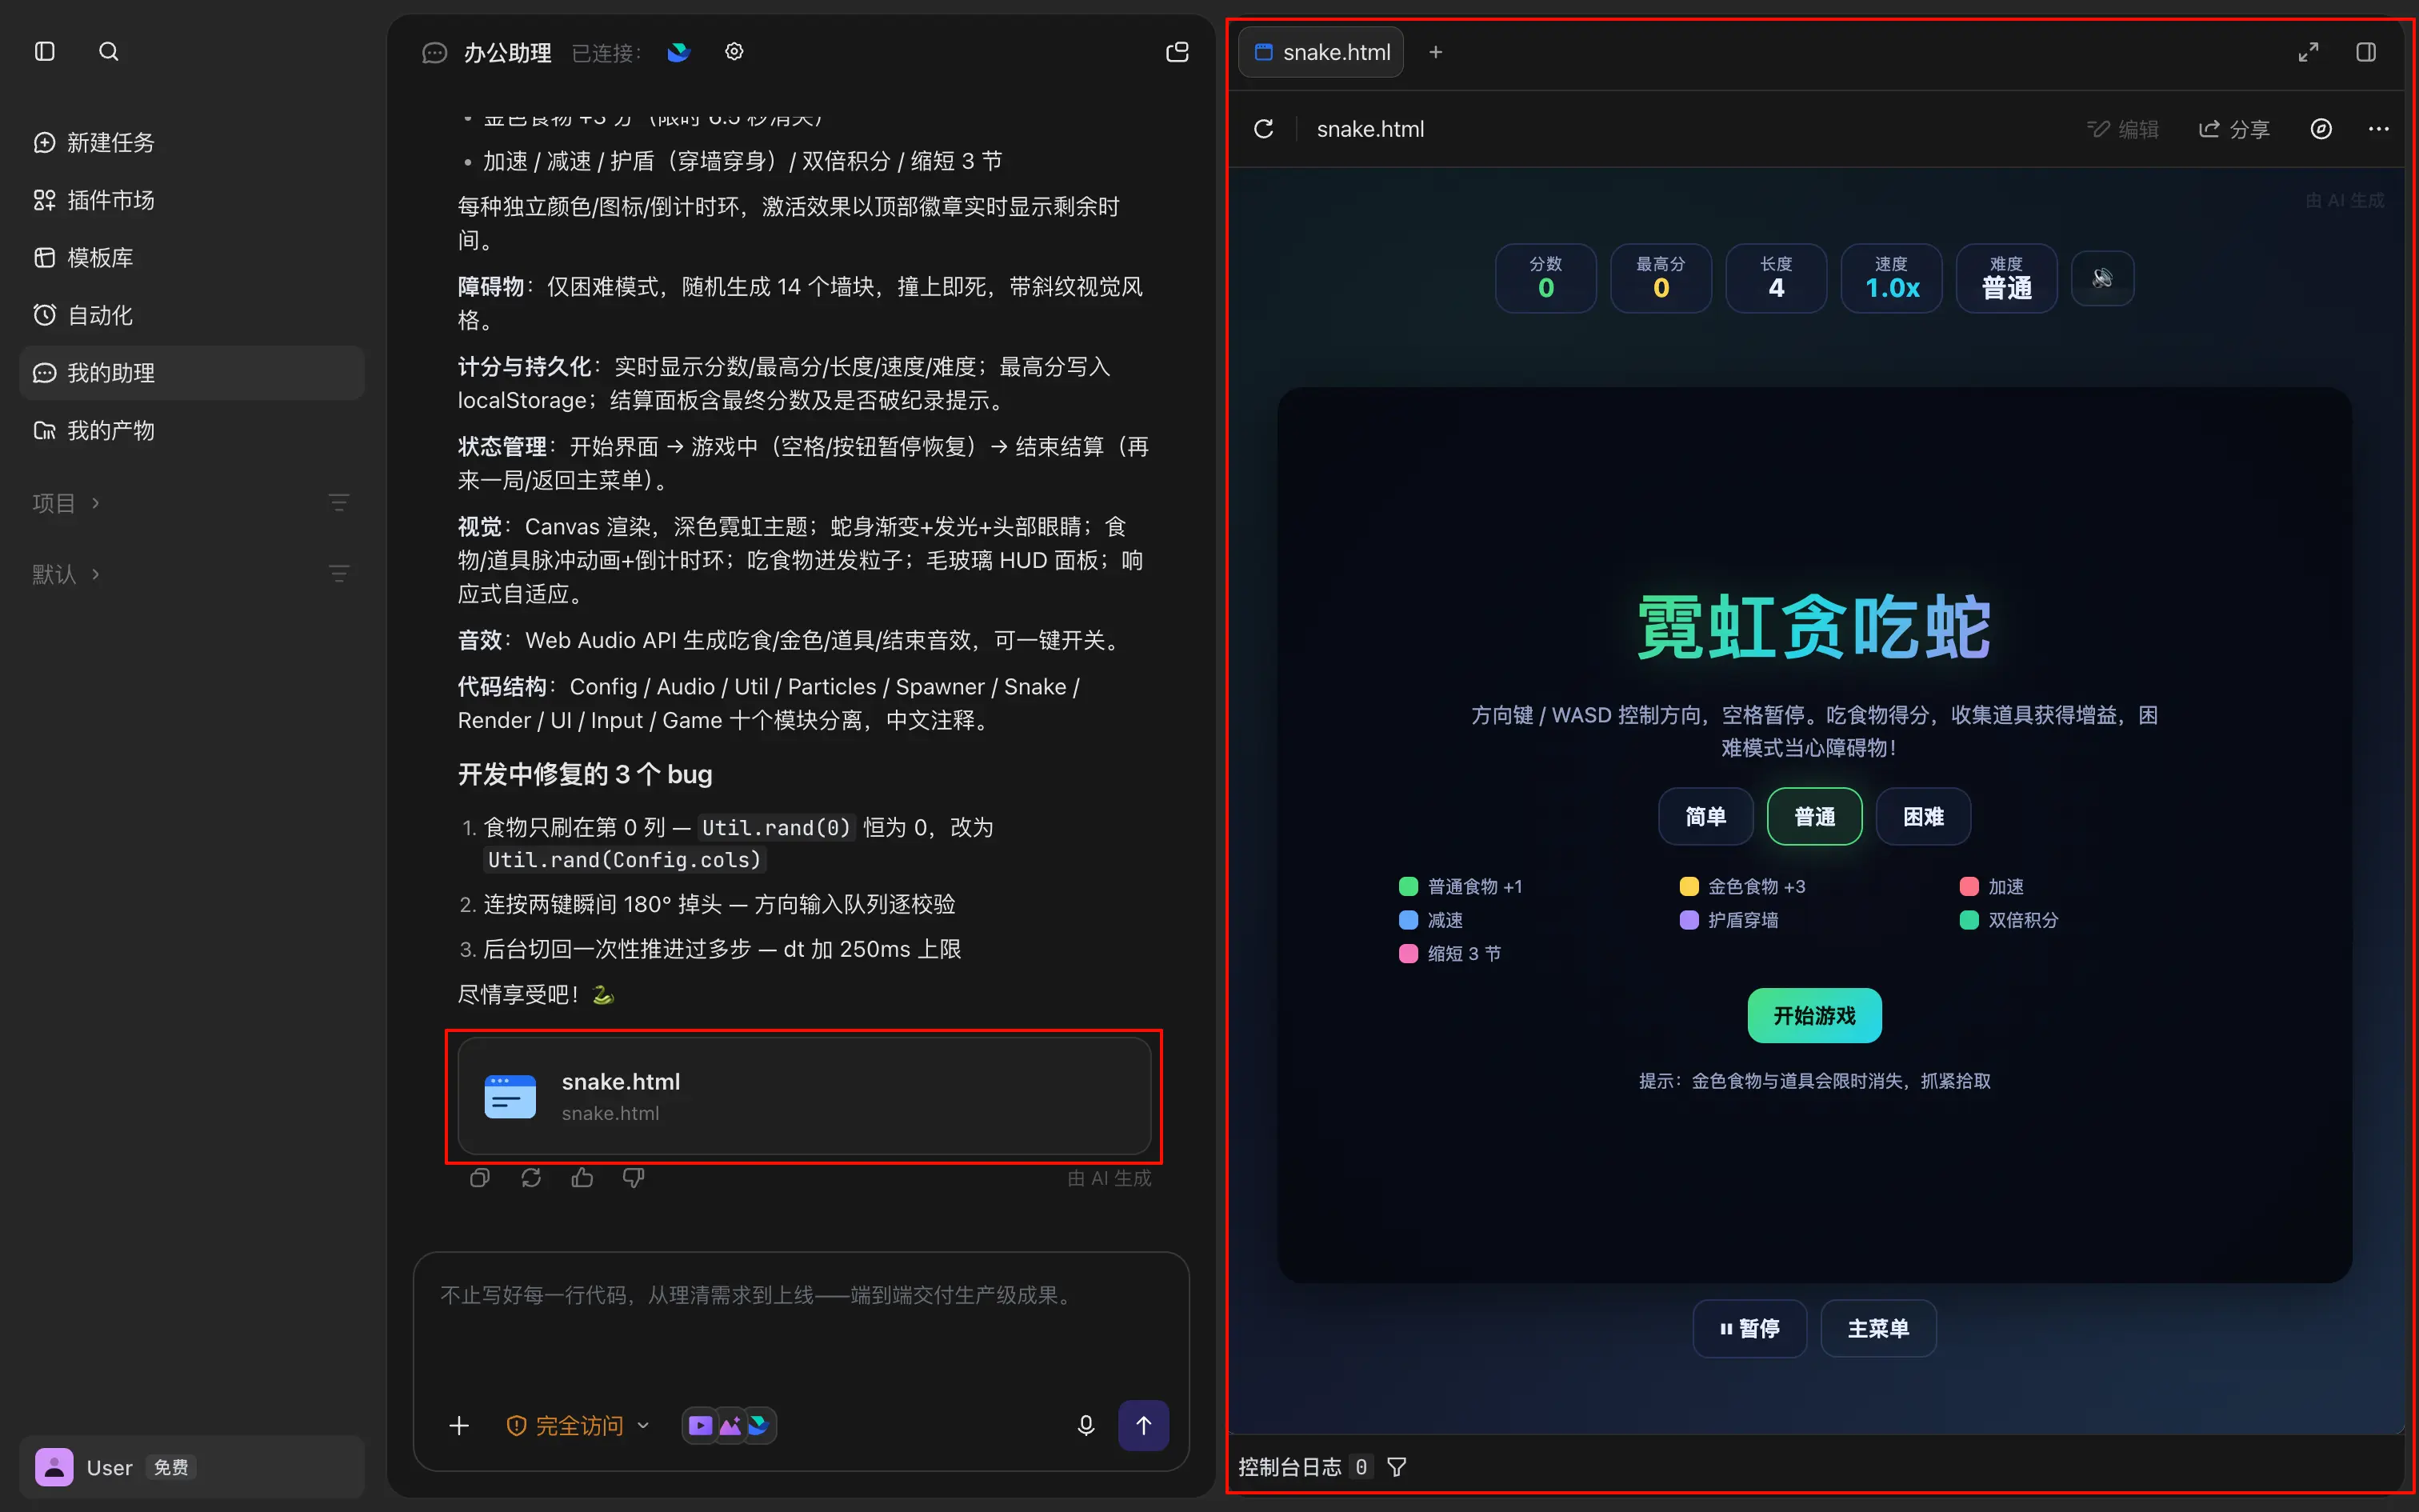Screen dimensions: 2419x1512
Task: Add a new preview tab
Action: (x=1435, y=52)
